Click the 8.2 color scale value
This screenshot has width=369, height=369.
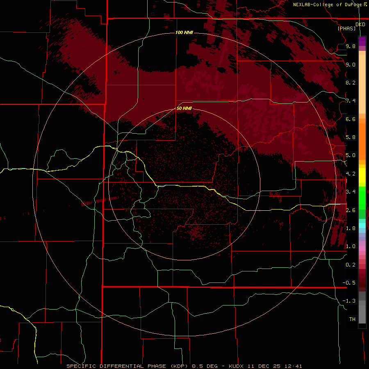pos(351,82)
